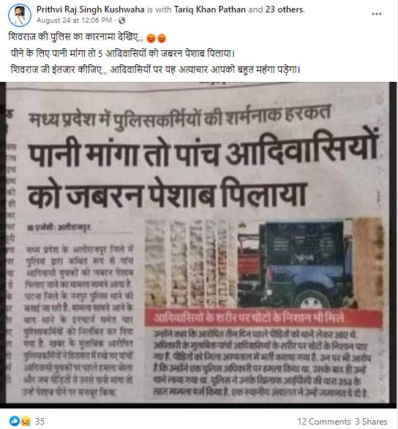
Task: Open Prithvi Raj Singh Kushwaha's profile name link
Action: [91, 10]
